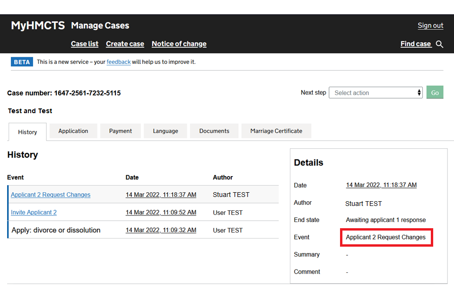
Task: Click the Find case link
Action: [416, 44]
